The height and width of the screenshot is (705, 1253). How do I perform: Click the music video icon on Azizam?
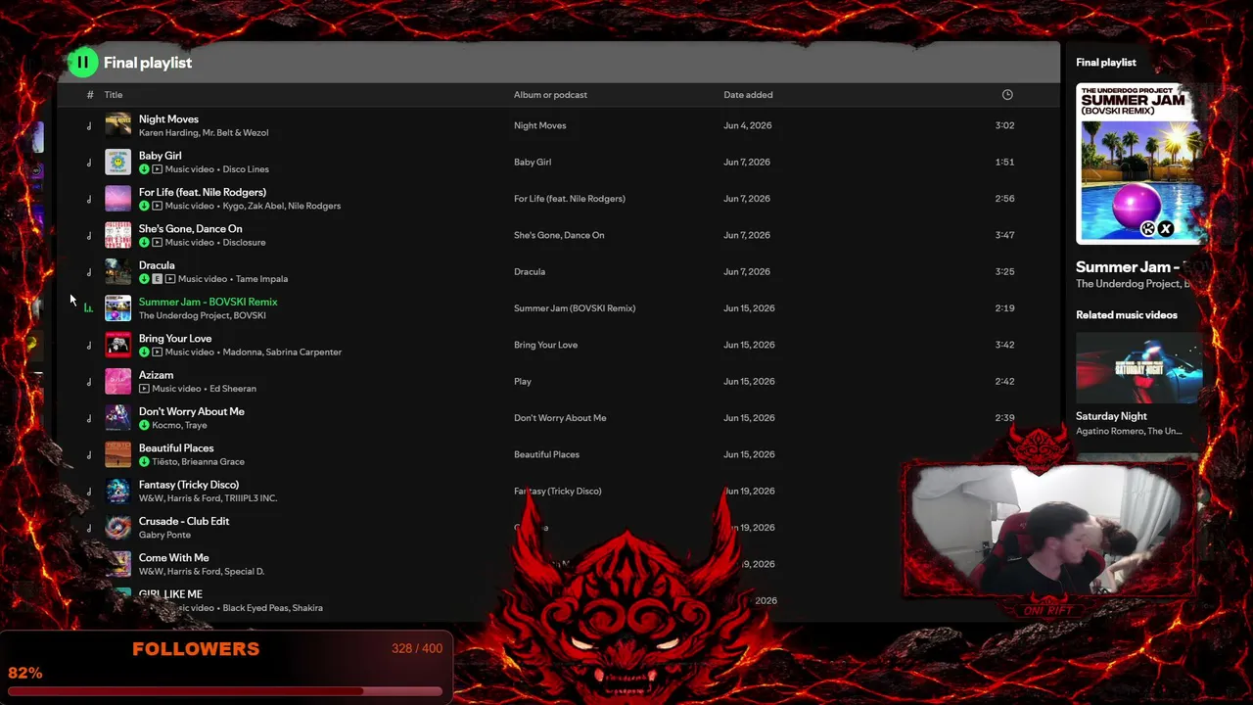(144, 389)
